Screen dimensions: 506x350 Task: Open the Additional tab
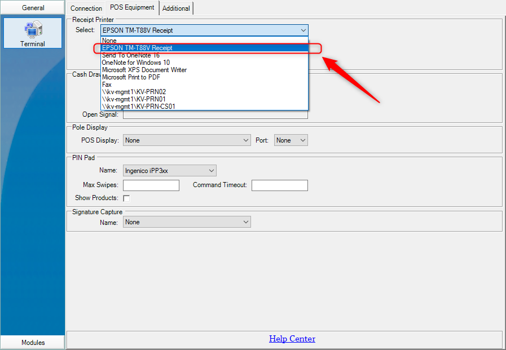point(176,8)
